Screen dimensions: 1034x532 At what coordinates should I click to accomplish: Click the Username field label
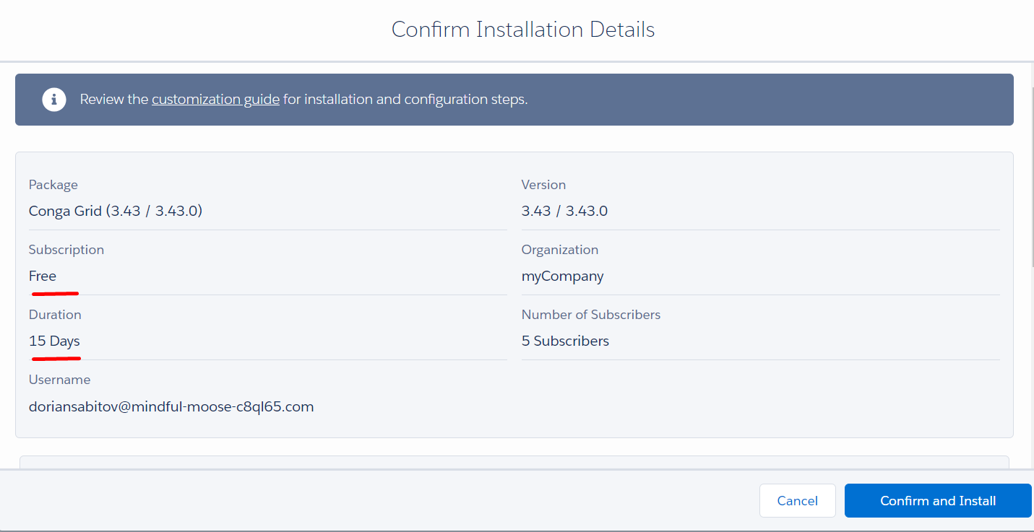pos(59,379)
